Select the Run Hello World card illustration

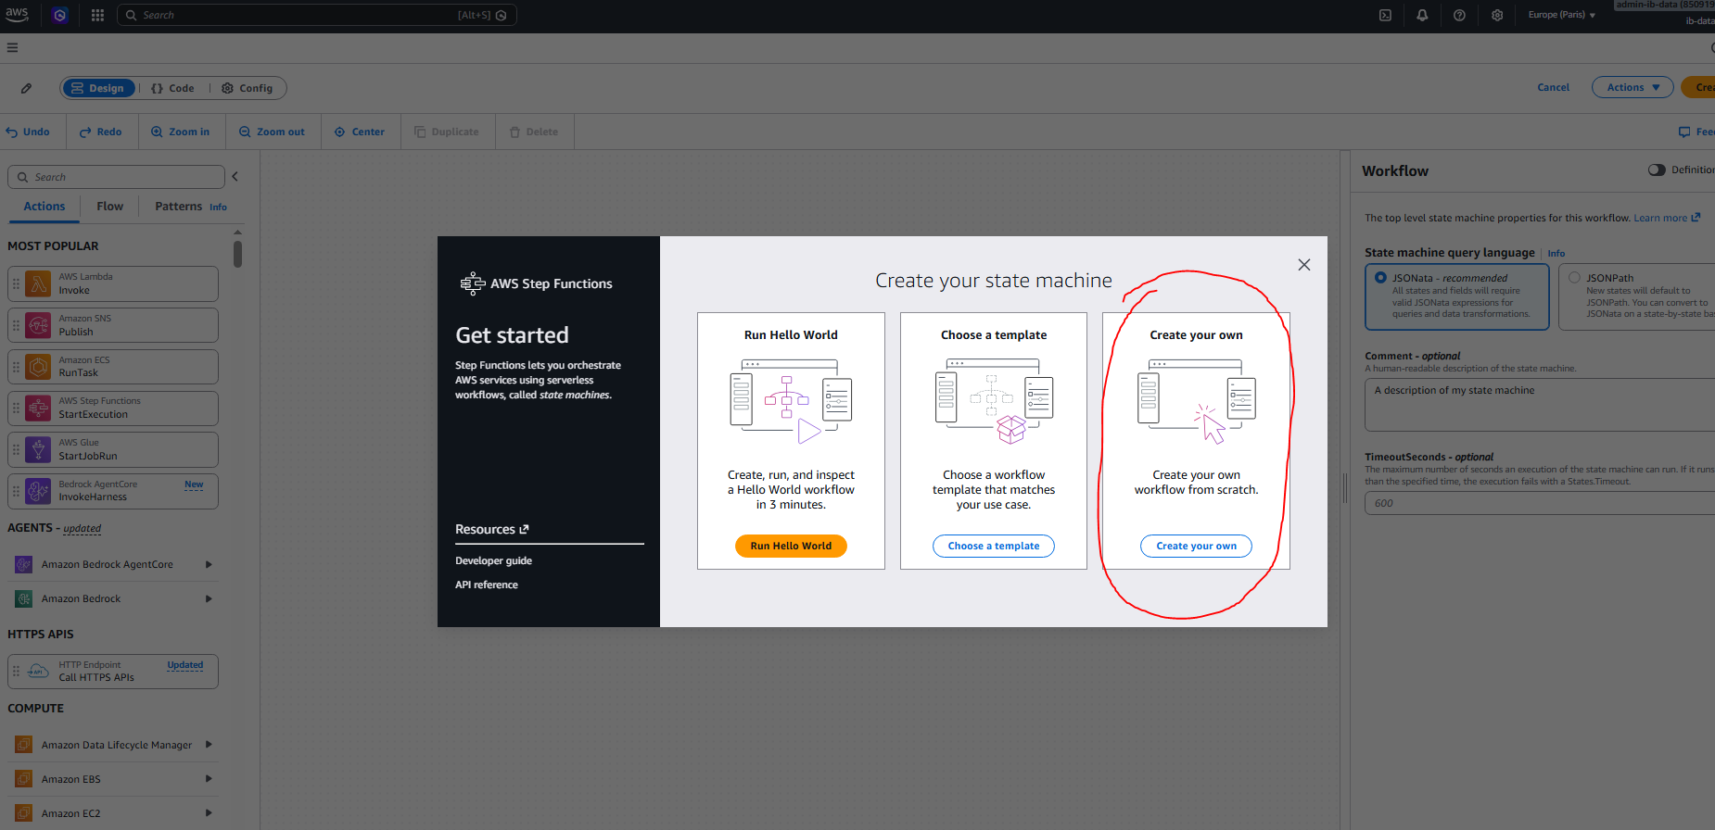(791, 401)
